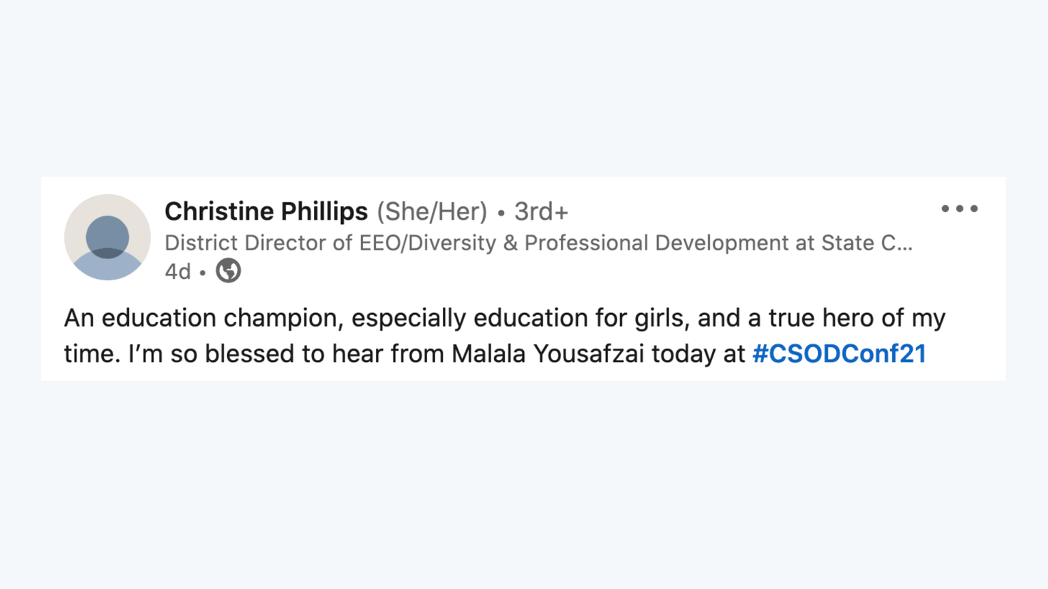Open the three-dot post options menu
The image size is (1048, 589).
(959, 208)
